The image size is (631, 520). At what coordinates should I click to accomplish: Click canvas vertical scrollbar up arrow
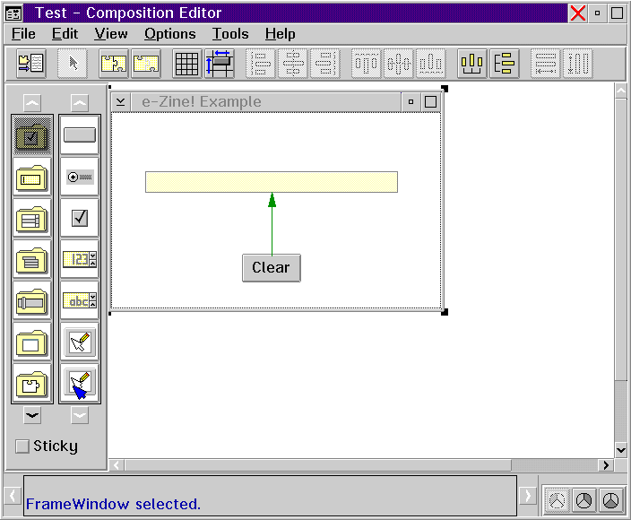coord(621,91)
